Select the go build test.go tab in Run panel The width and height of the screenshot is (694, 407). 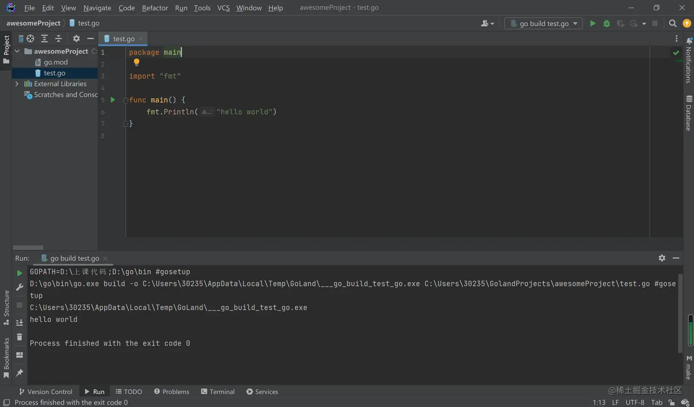pyautogui.click(x=74, y=258)
